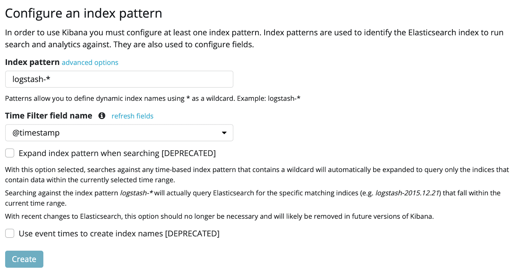Click the refresh fields link
This screenshot has height=274, width=517.
[x=132, y=116]
